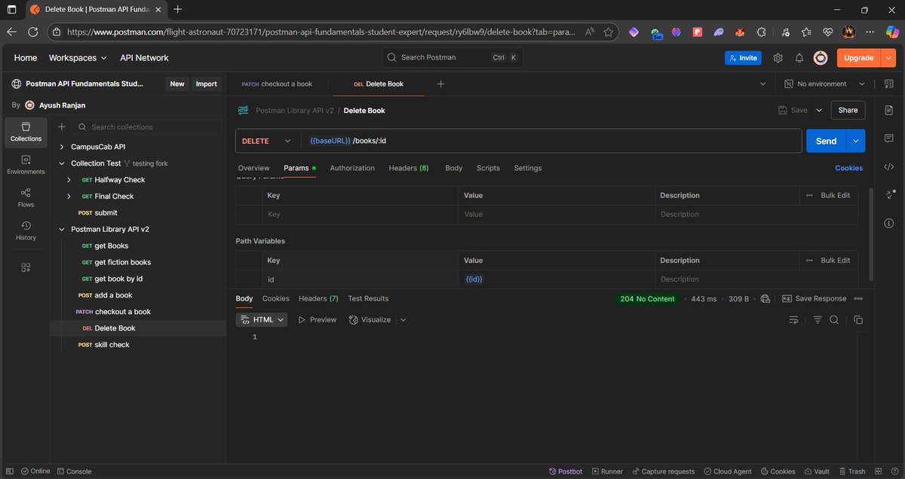Open the bottom-right layout toggle icon
This screenshot has height=479, width=905.
coord(877,471)
